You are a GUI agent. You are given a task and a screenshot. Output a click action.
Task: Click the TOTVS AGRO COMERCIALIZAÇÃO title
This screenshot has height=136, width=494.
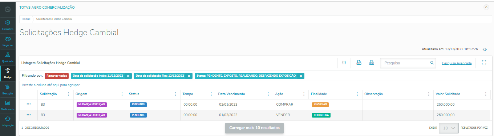(x=47, y=7)
